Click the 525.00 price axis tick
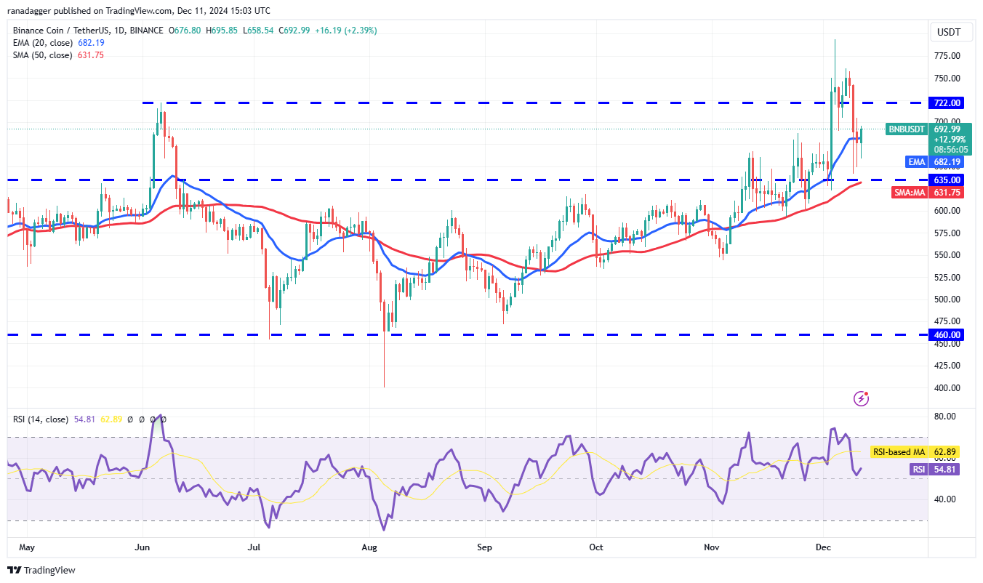Screen dimensions: 983x583 click(x=947, y=278)
